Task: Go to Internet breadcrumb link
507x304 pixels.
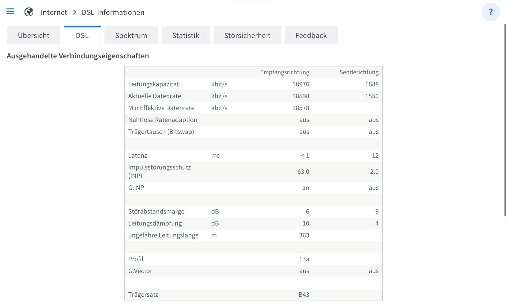Action: (54, 12)
